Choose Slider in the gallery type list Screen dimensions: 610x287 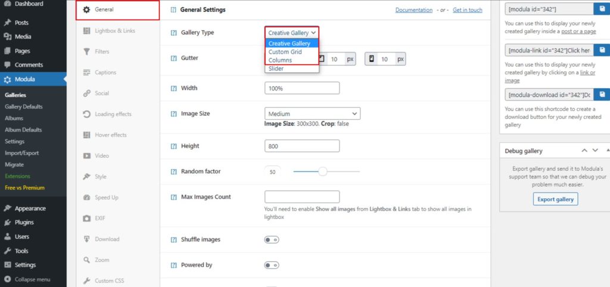(x=276, y=68)
